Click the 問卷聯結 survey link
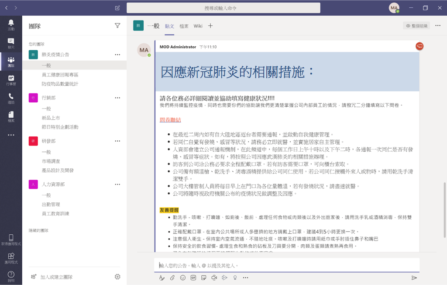The image size is (447, 285). (170, 120)
